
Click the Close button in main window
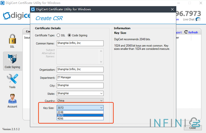[193, 128]
